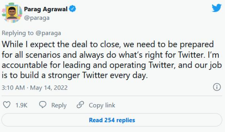Click the 'Replying to' gray text
Screen dimensions: 225x132
[x=18, y=33]
